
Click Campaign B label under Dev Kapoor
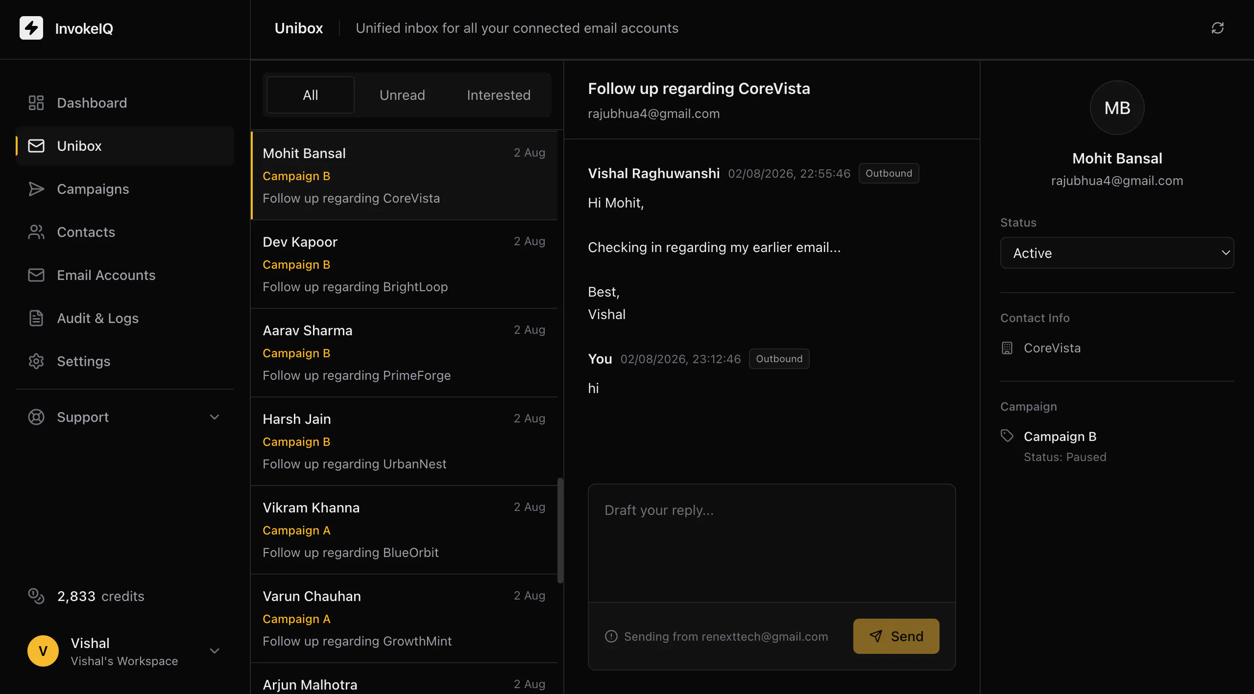[x=296, y=264]
